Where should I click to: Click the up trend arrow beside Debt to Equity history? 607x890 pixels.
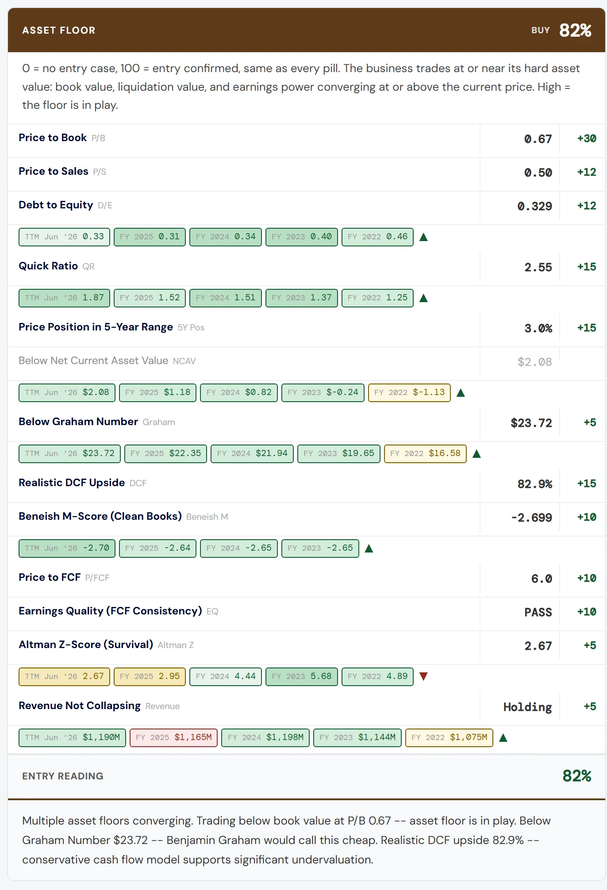[x=423, y=237]
